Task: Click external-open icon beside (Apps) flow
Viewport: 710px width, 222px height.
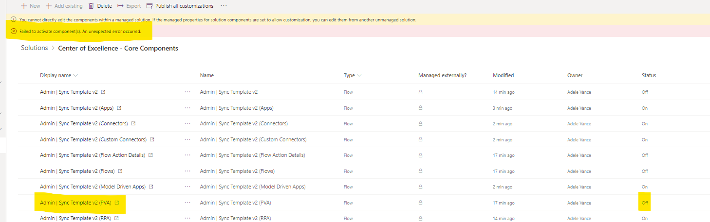Action: click(119, 108)
